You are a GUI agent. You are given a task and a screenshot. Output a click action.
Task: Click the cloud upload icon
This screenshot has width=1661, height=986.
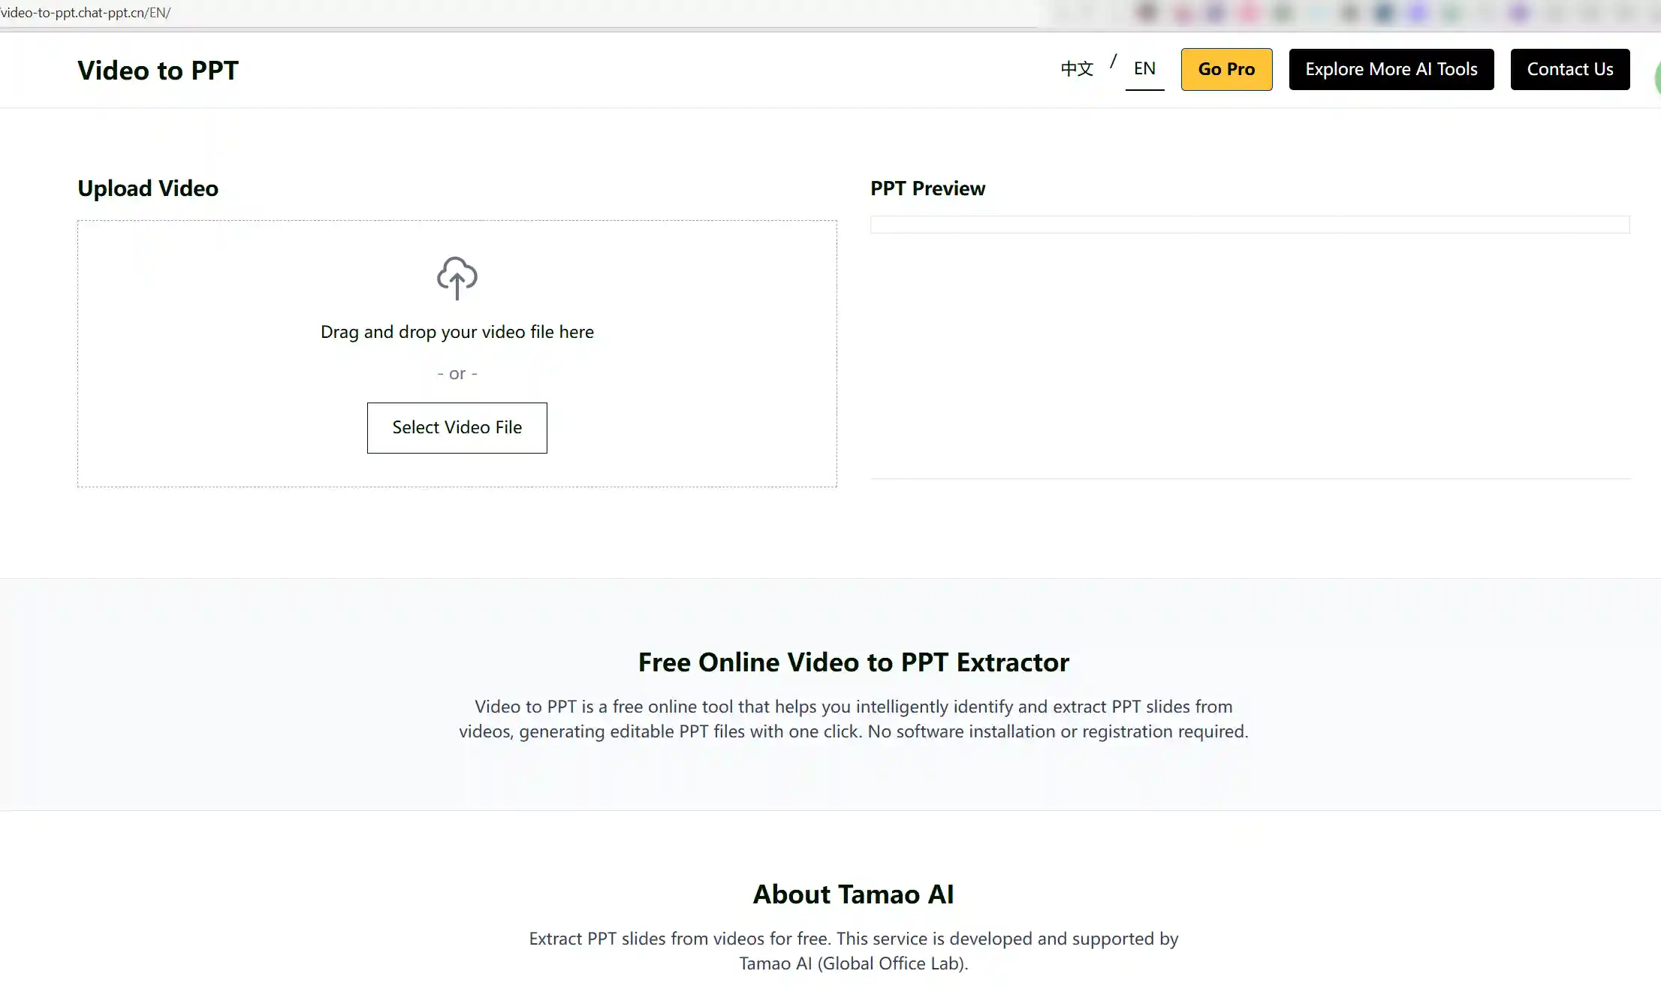[457, 279]
